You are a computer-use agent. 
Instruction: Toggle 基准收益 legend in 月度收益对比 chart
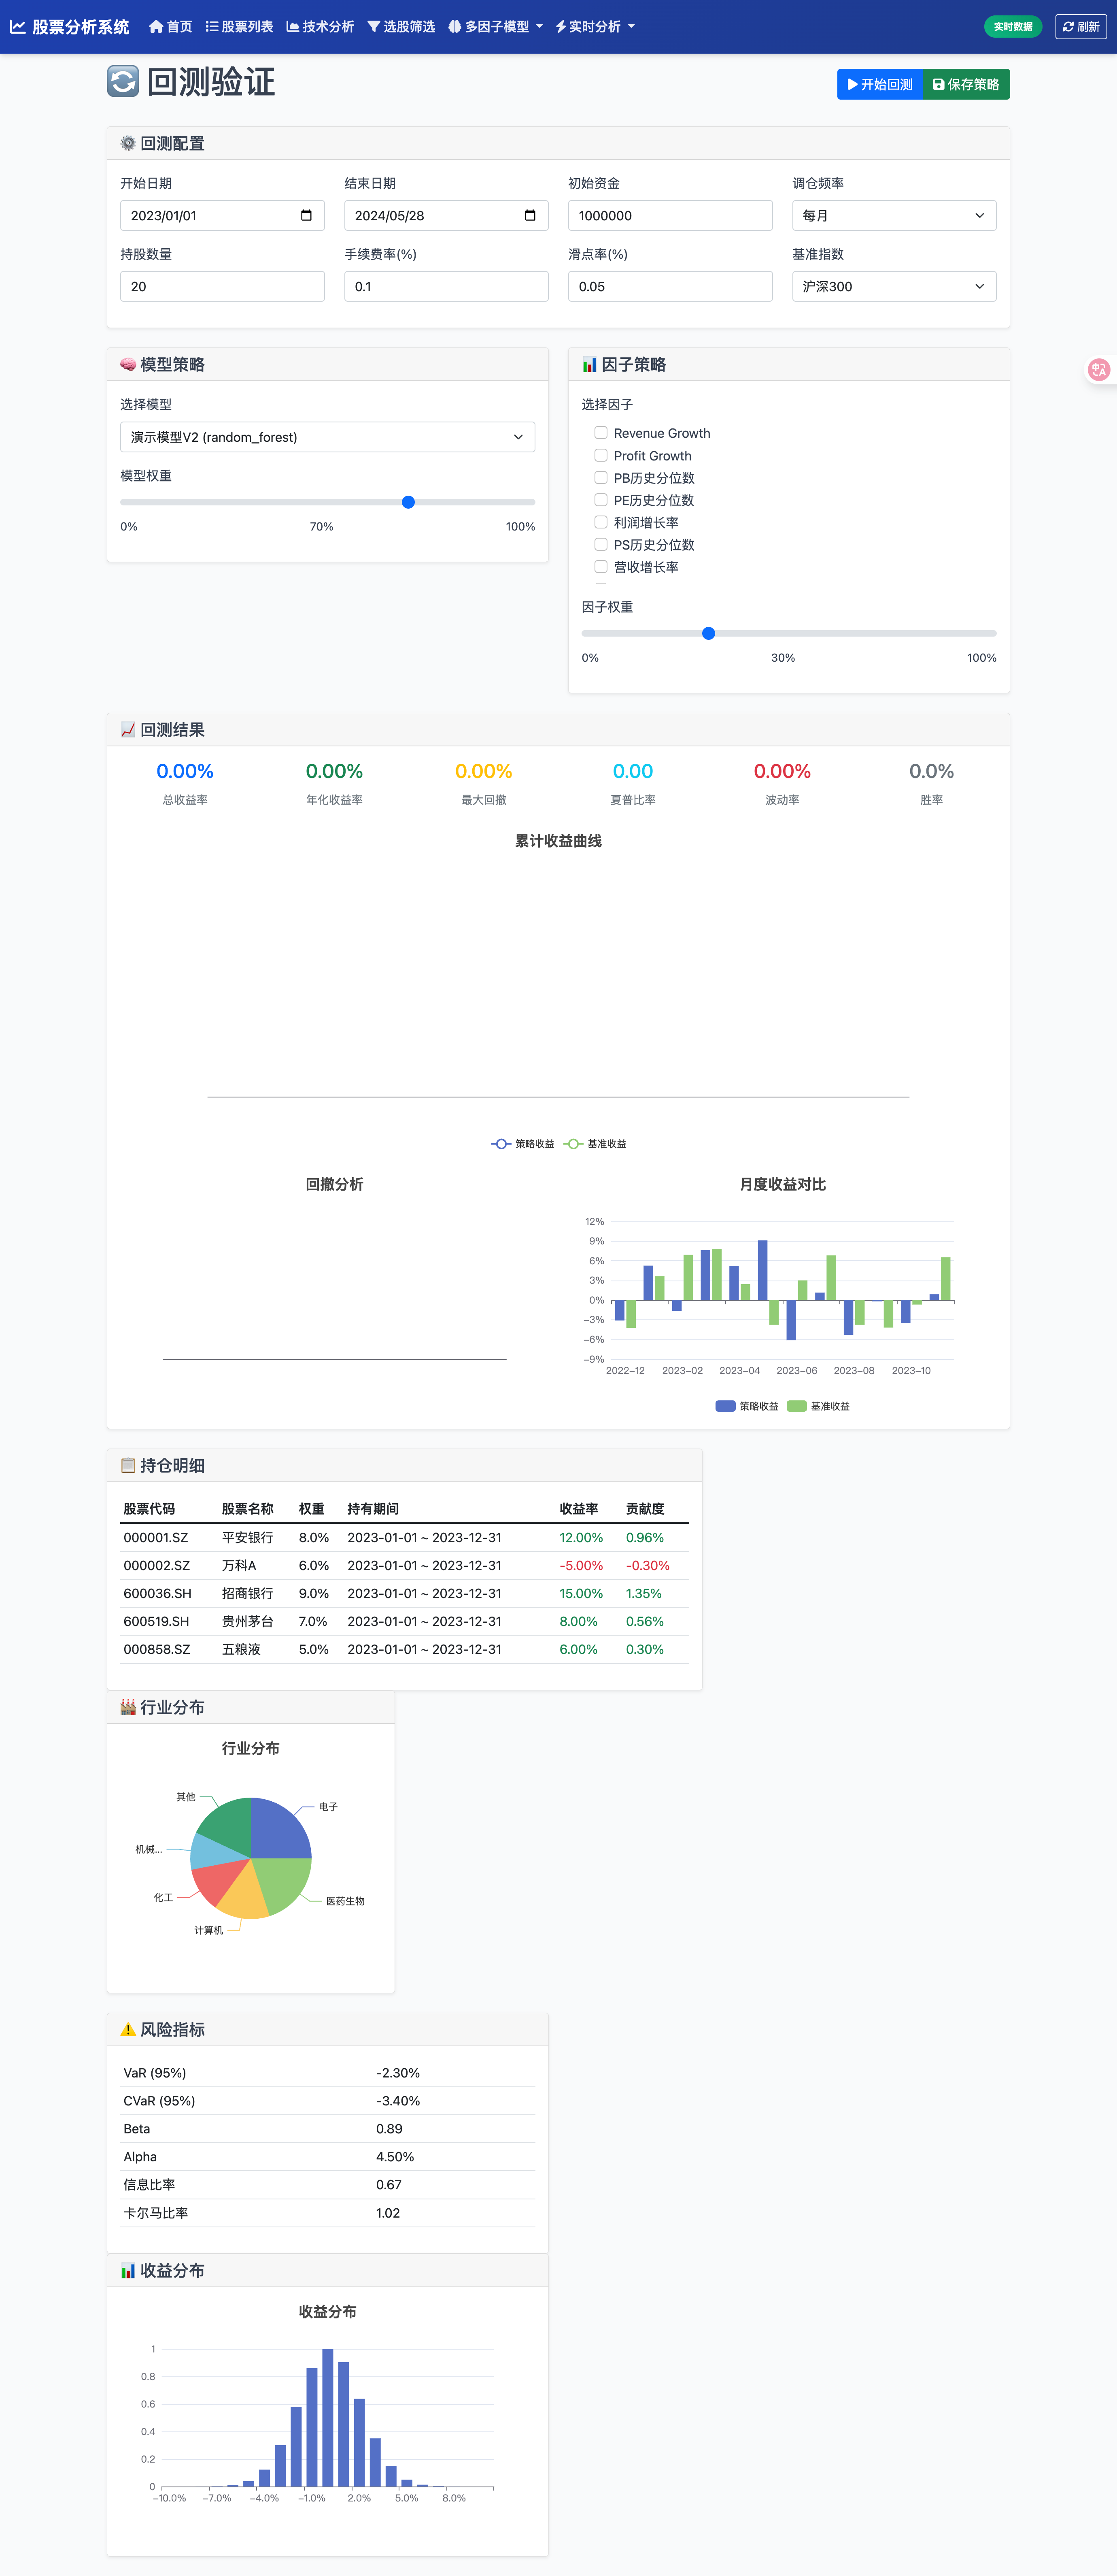click(x=819, y=1406)
